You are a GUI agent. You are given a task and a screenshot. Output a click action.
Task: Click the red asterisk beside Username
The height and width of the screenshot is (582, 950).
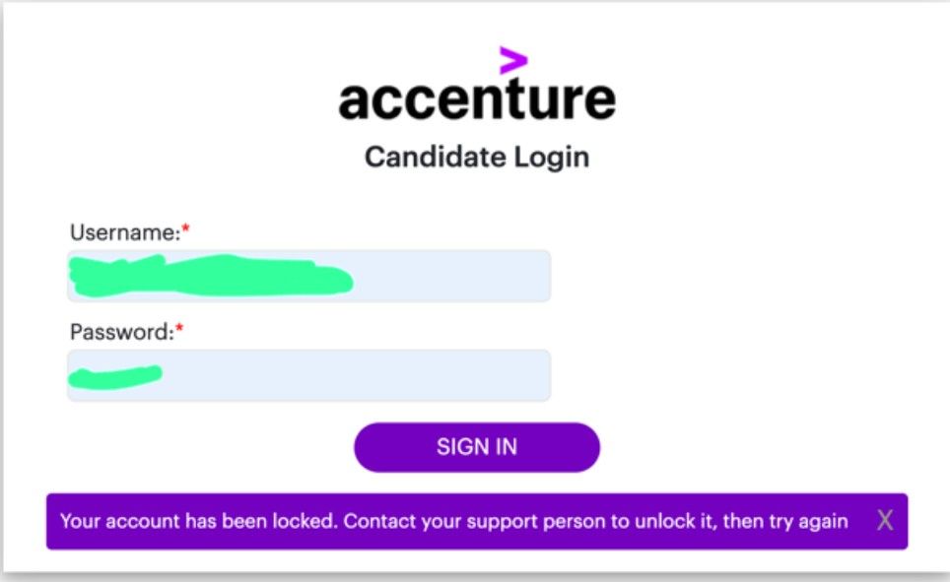point(185,231)
